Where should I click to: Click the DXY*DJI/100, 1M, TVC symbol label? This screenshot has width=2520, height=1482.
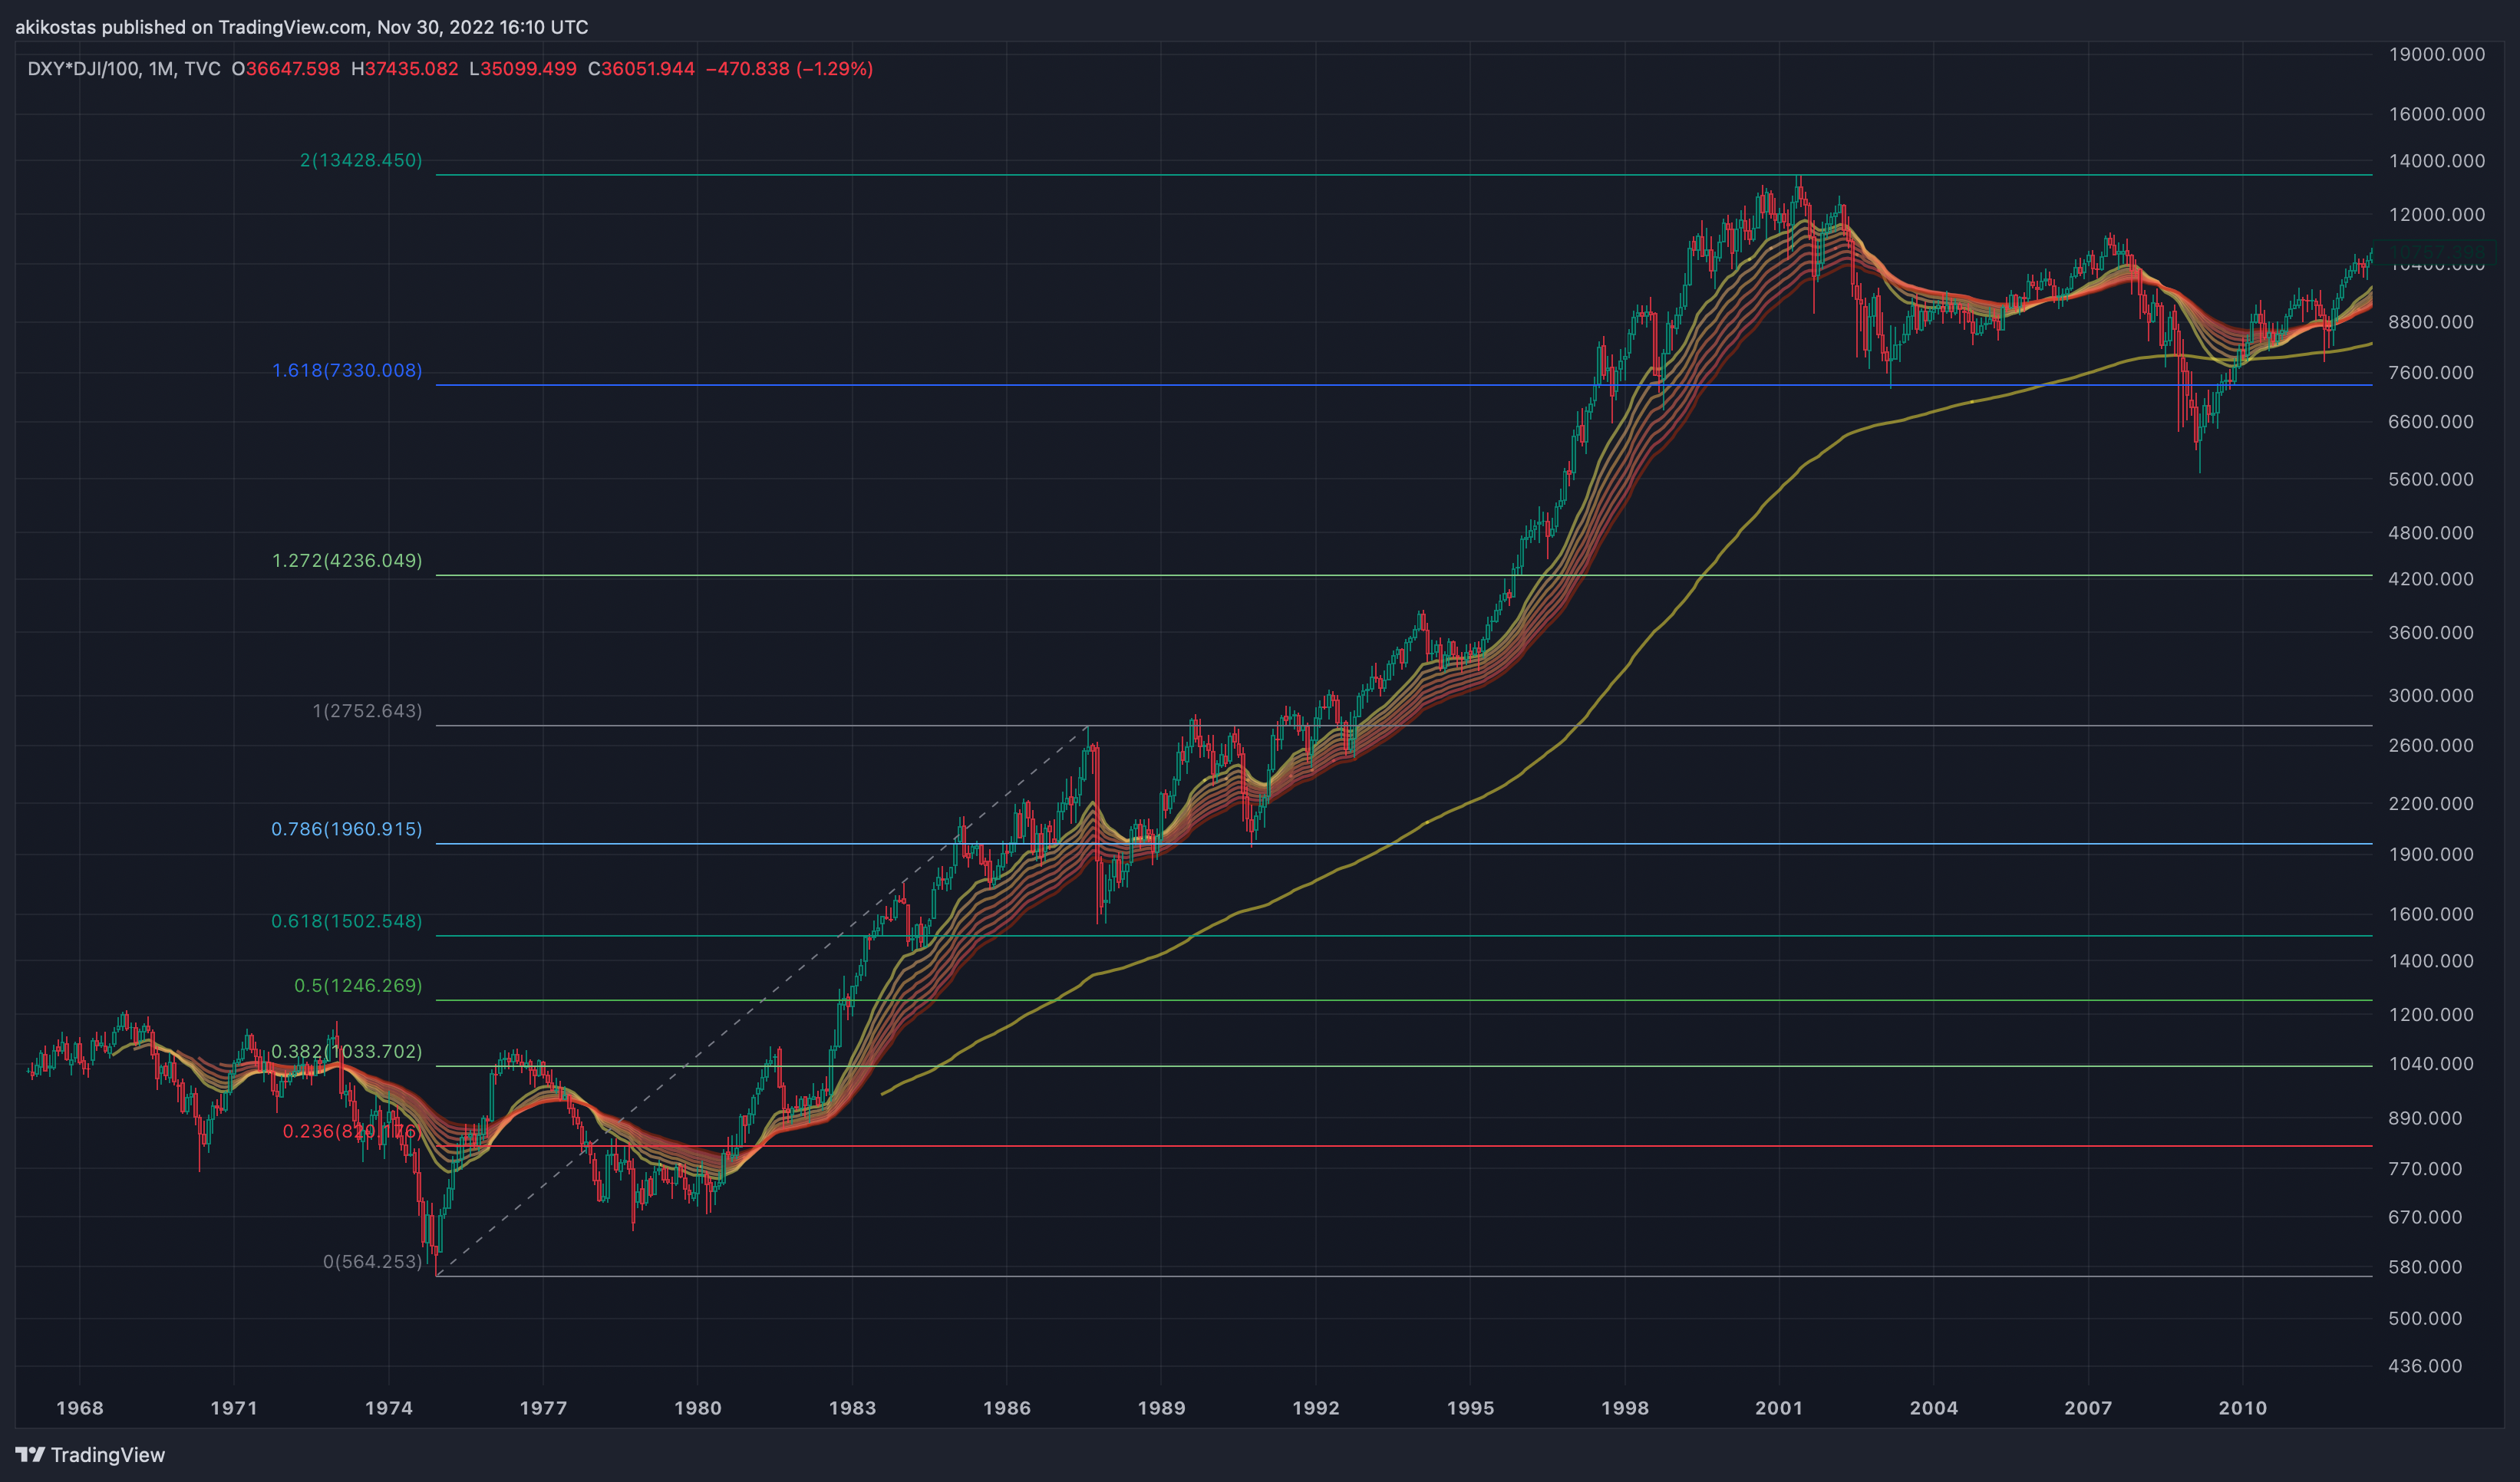pyautogui.click(x=124, y=69)
